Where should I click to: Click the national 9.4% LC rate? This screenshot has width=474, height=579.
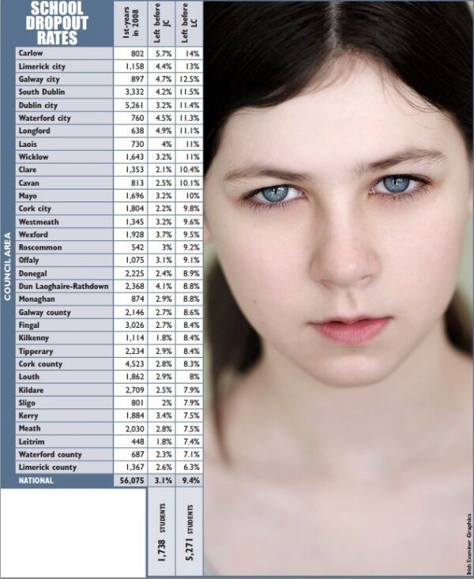click(190, 480)
